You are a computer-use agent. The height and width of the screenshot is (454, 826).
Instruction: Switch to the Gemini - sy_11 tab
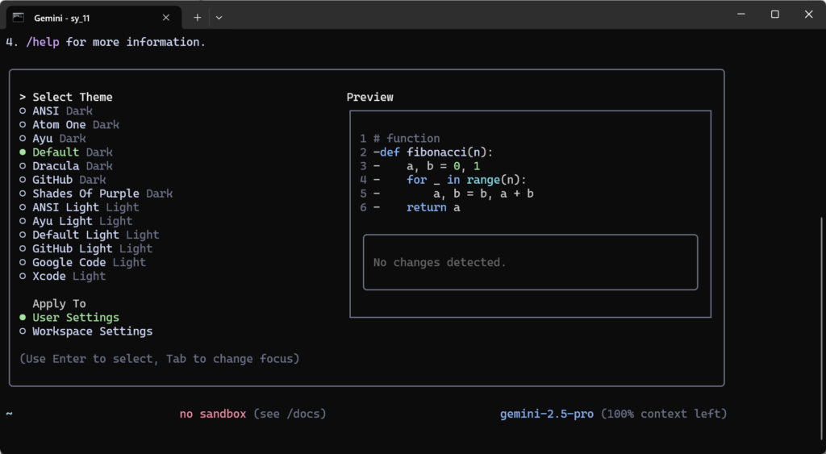(89, 17)
